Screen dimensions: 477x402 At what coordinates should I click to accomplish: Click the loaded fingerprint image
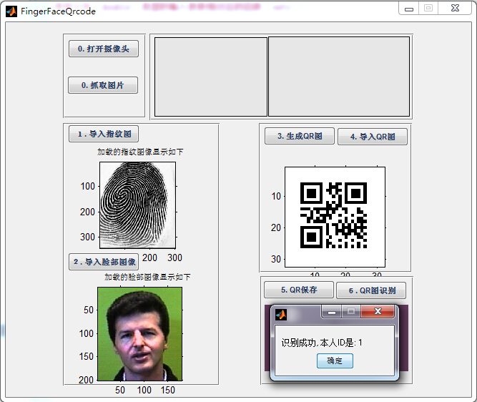(x=137, y=205)
